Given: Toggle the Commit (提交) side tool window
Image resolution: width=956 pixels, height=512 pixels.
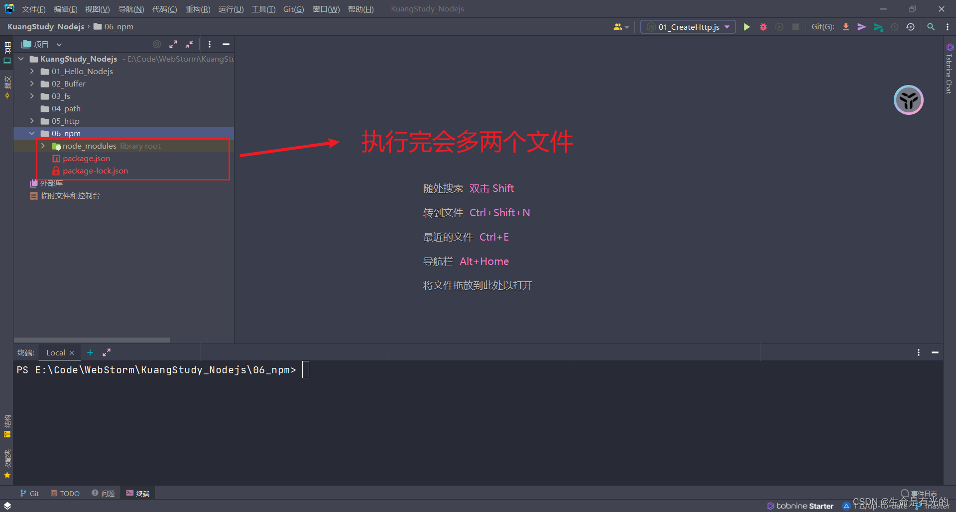Looking at the screenshot, I should [7, 87].
